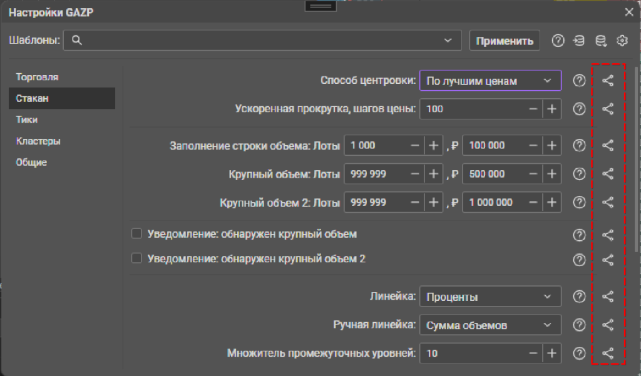Enable Уведомление: обнаружен крупный объем checkbox

pyautogui.click(x=136, y=233)
